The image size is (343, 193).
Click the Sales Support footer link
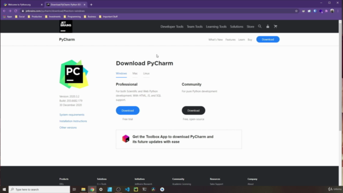coord(217,184)
